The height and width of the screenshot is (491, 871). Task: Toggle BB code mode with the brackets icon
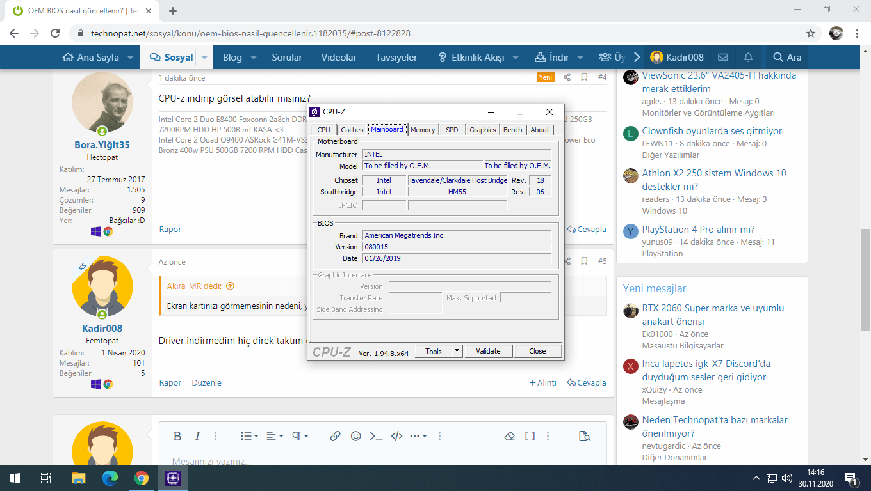click(530, 436)
